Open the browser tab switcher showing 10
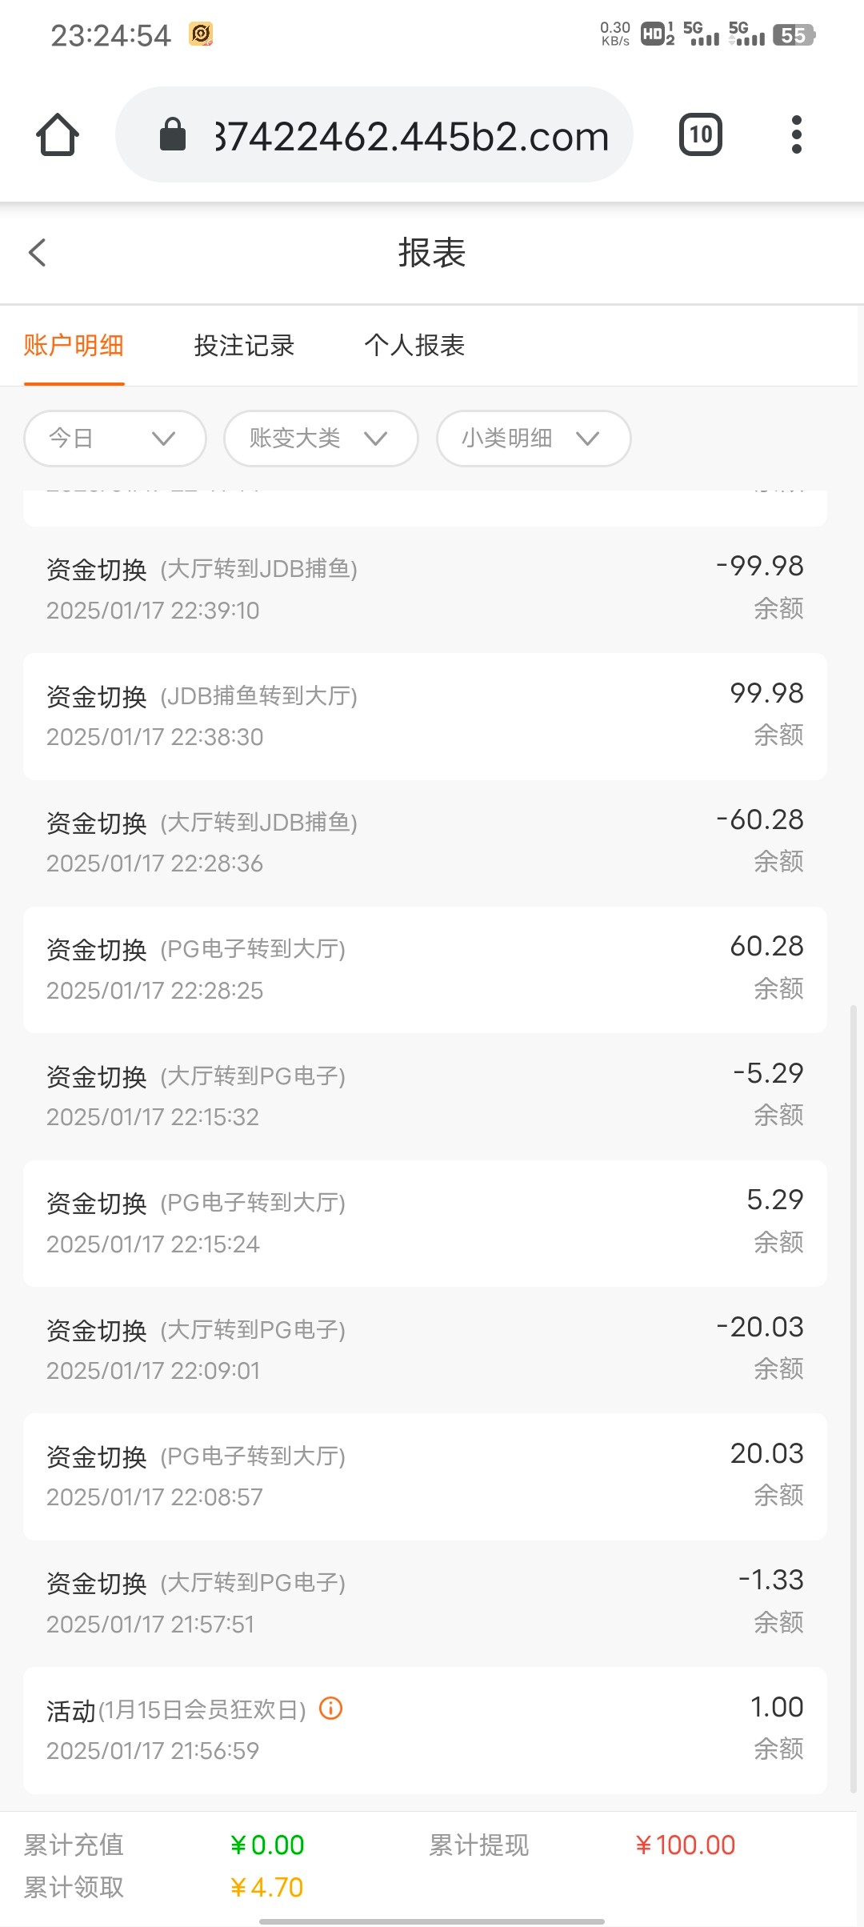 click(x=700, y=134)
